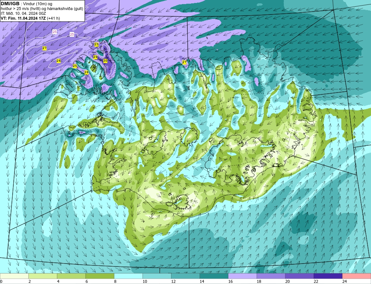Select the medium purple 18–20 m/s legend swatch
Screen dimensions: 371x284
pyautogui.click(x=271, y=276)
